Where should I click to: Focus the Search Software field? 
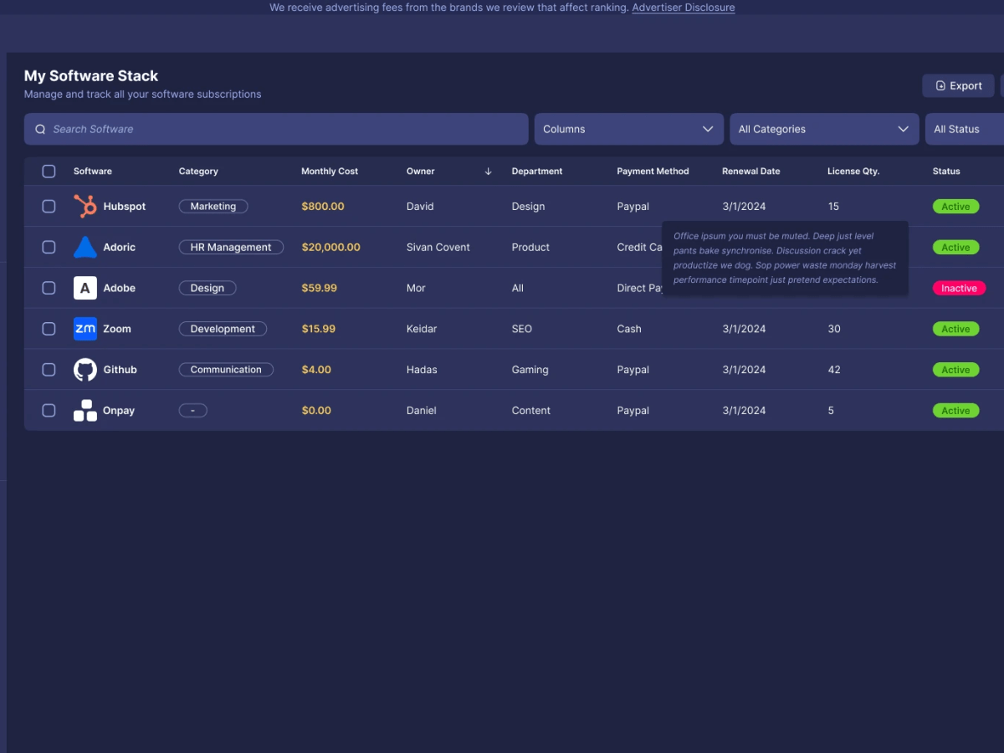tap(276, 129)
